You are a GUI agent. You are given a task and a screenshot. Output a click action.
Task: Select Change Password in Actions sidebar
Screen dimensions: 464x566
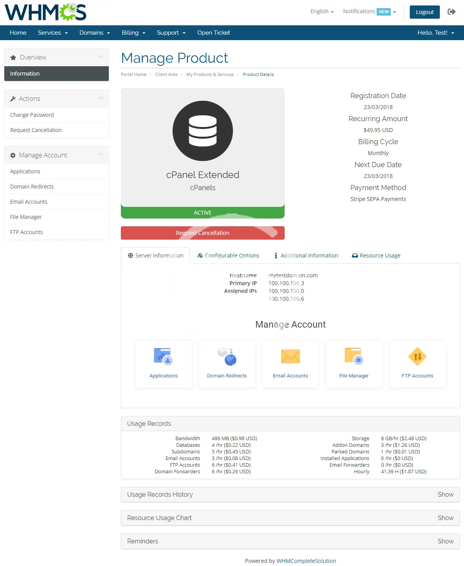[32, 115]
